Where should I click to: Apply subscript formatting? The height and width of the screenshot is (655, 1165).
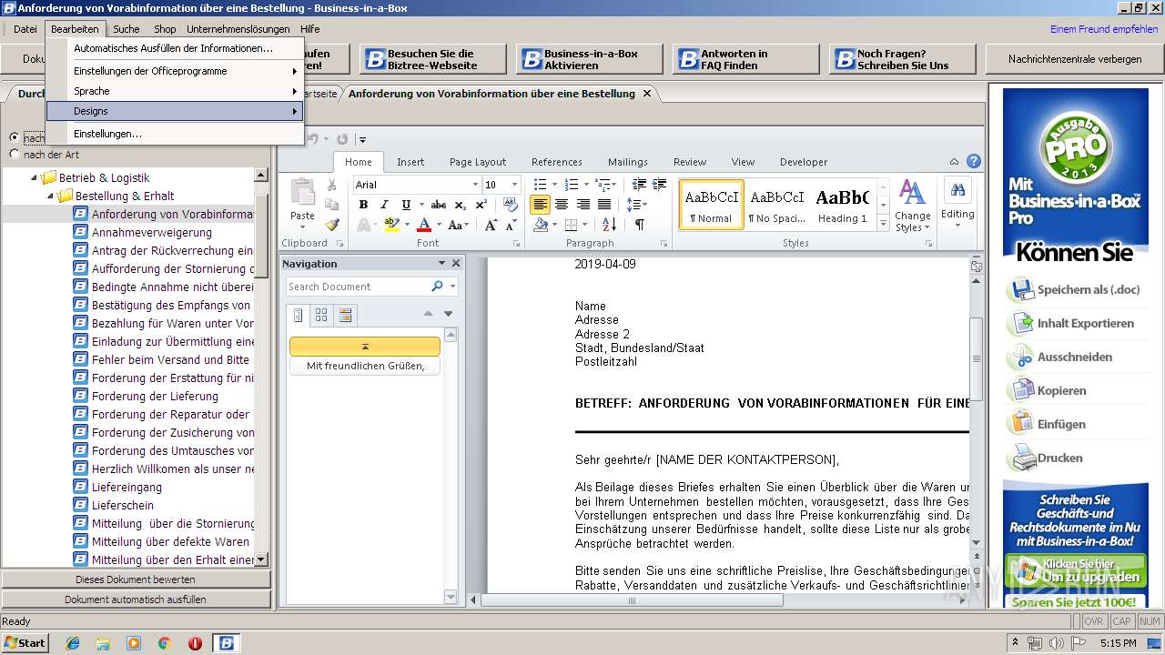(x=460, y=205)
